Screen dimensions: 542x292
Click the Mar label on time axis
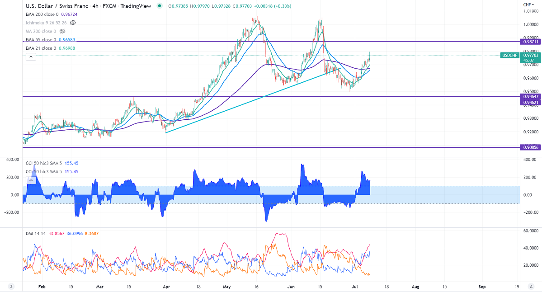pyautogui.click(x=100, y=287)
